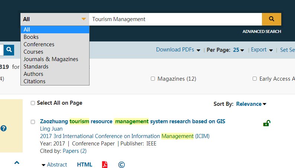Viewport: 295px width, 168px height.
Task: Pick the Authors option in the dropdown list
Action: (33, 74)
